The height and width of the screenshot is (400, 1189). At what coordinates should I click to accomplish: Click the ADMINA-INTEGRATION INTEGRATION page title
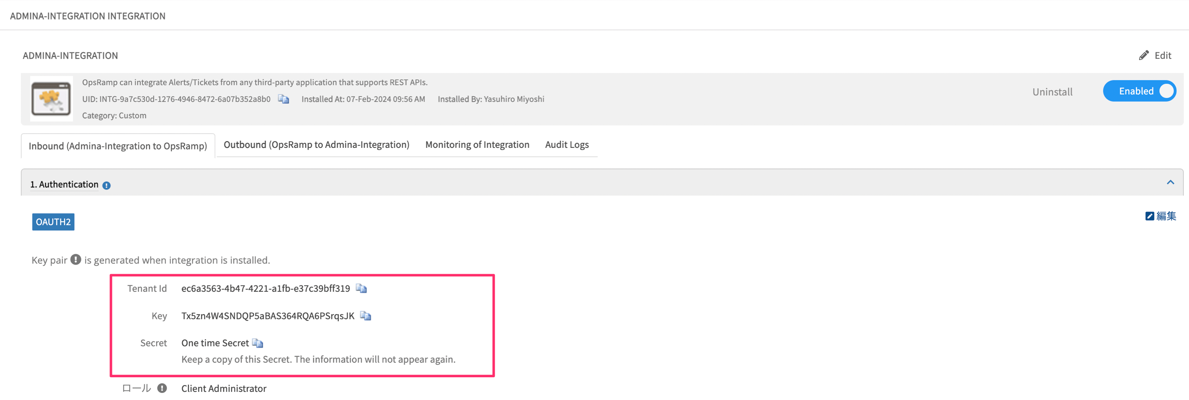pos(88,16)
